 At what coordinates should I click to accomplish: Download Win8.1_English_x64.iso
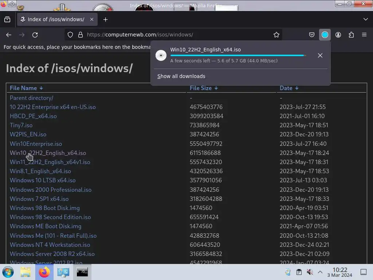tap(40, 171)
